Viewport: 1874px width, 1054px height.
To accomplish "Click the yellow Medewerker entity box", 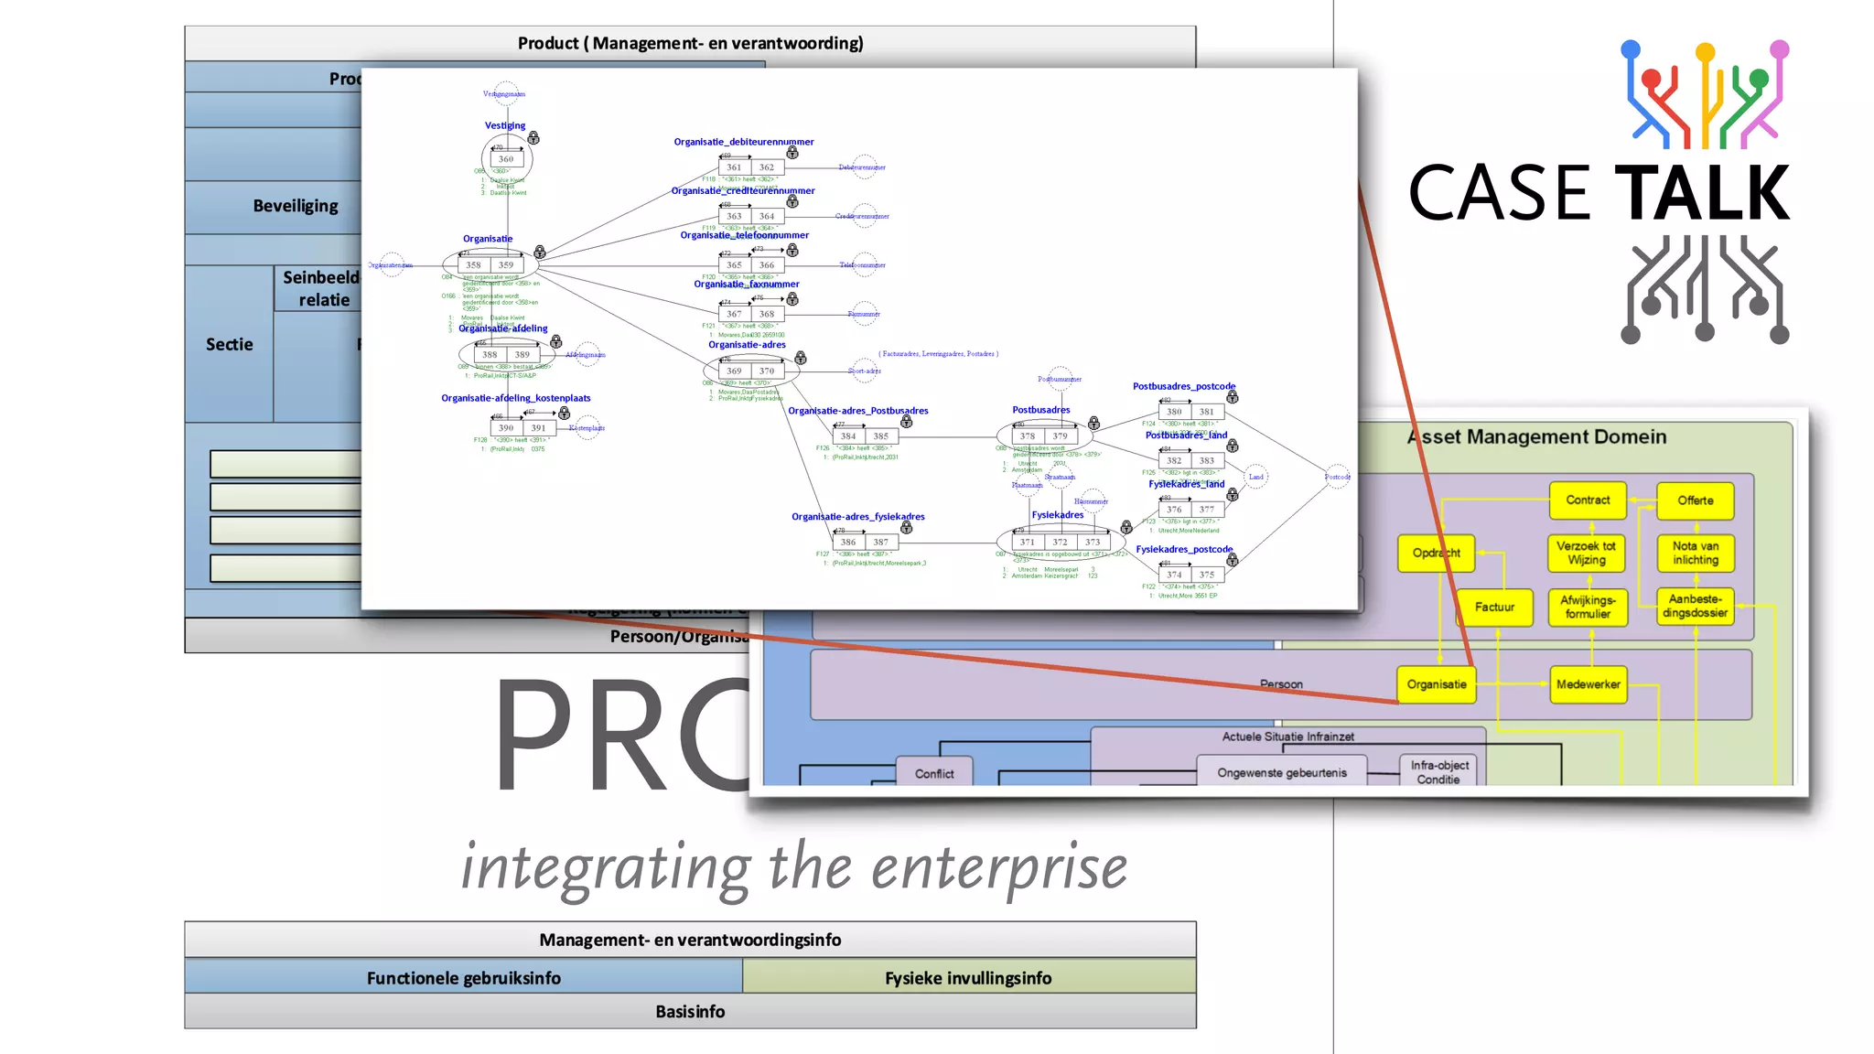I will [1588, 684].
